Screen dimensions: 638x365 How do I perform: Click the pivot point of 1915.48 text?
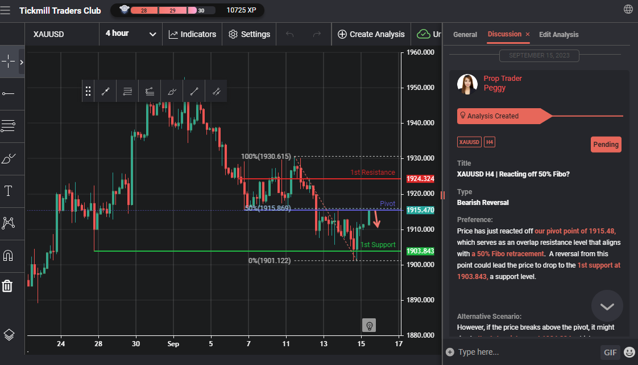[575, 231]
